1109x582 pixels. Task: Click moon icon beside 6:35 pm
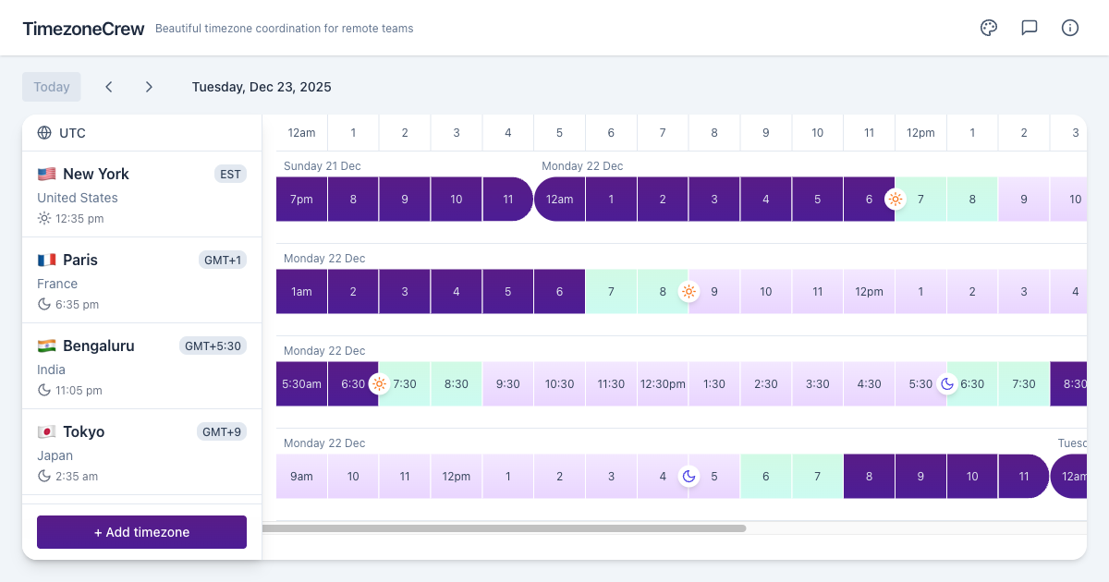click(x=43, y=305)
